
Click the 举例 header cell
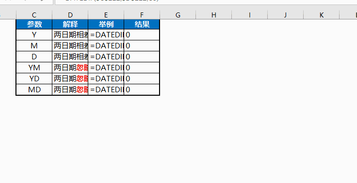tap(106, 24)
